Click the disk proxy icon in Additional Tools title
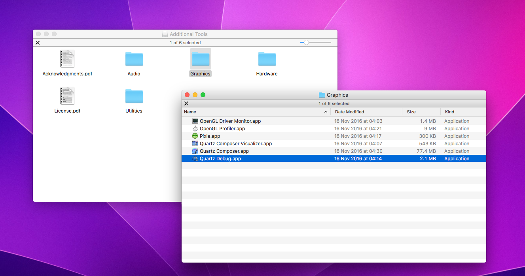 (165, 34)
